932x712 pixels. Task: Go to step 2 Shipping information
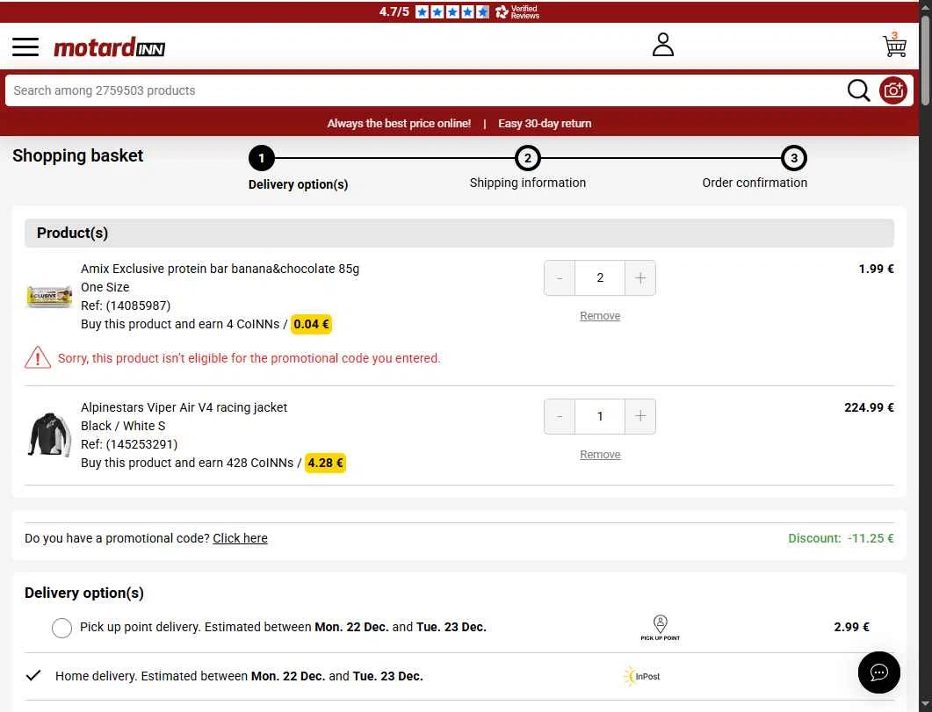[527, 158]
